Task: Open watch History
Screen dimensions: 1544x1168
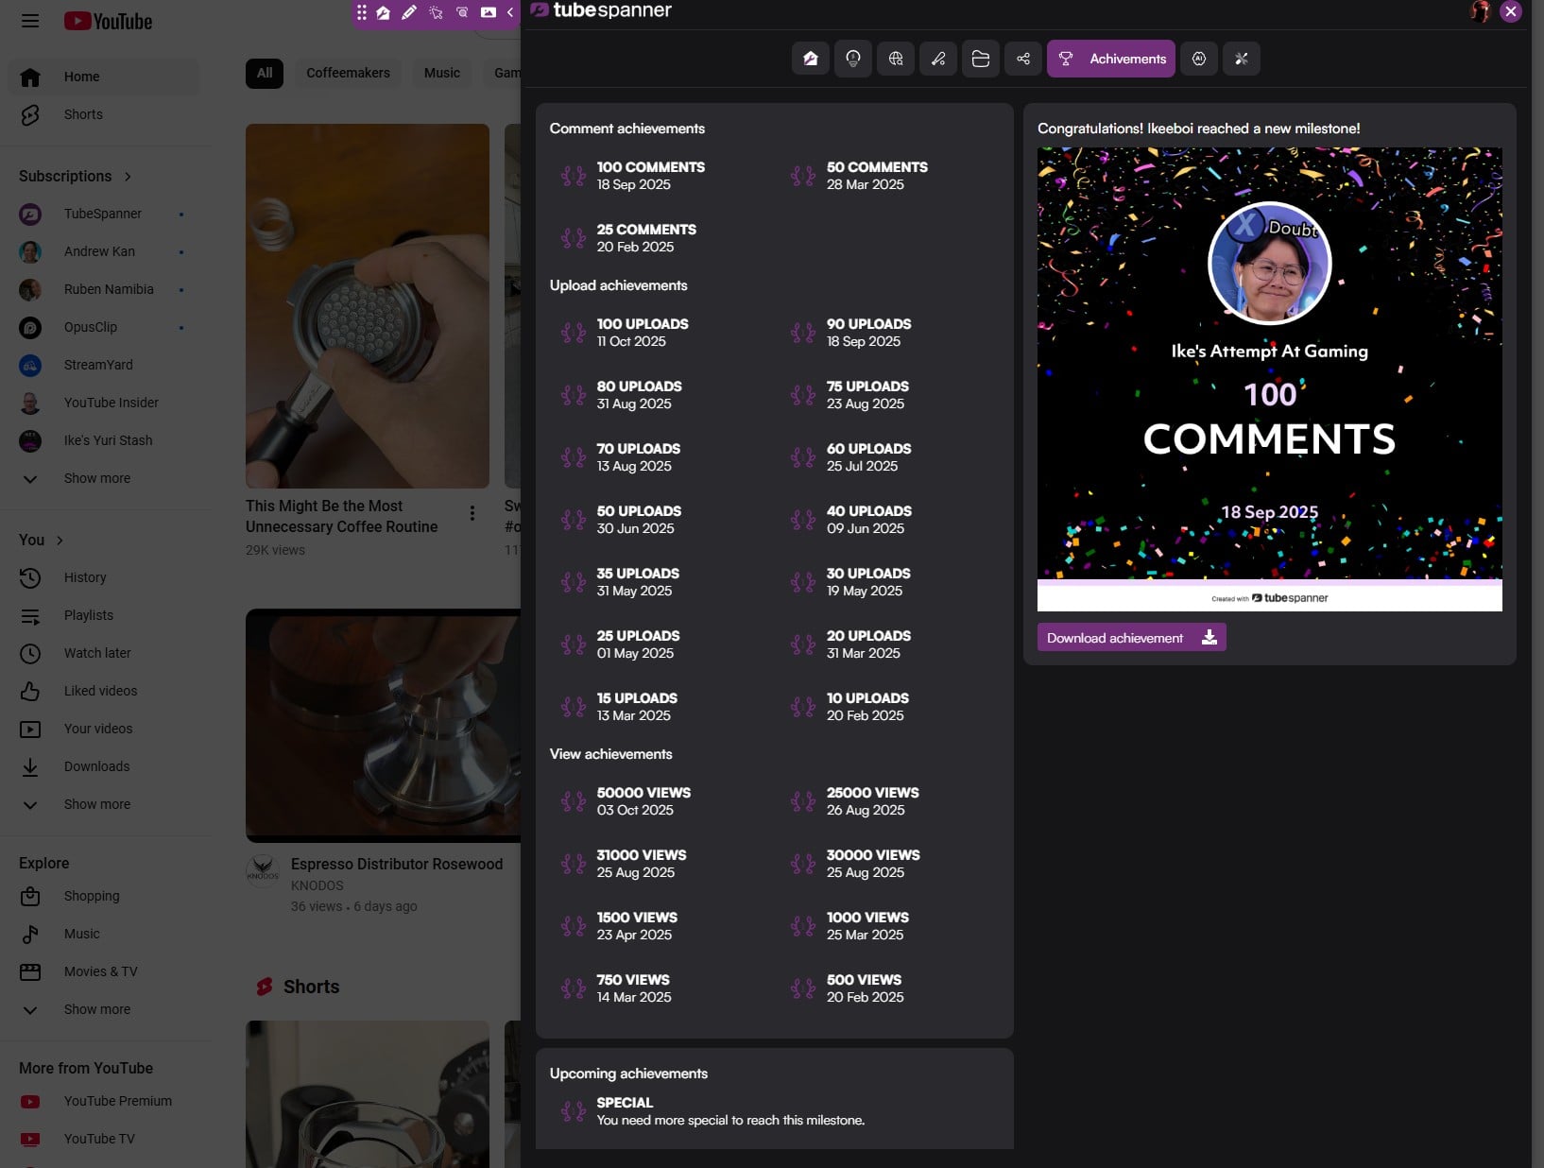Action: click(x=104, y=577)
